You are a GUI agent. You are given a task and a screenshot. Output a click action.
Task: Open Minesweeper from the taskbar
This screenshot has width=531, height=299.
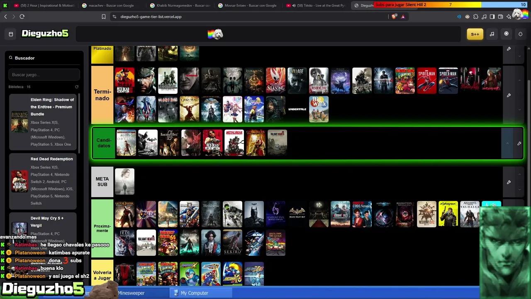(131, 293)
